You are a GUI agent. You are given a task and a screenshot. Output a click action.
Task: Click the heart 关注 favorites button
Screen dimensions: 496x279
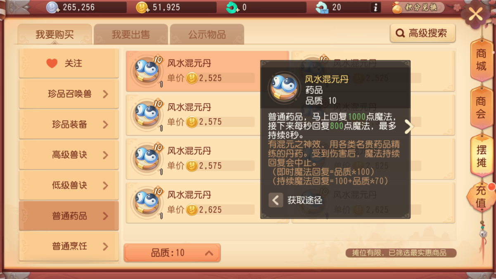pyautogui.click(x=69, y=63)
